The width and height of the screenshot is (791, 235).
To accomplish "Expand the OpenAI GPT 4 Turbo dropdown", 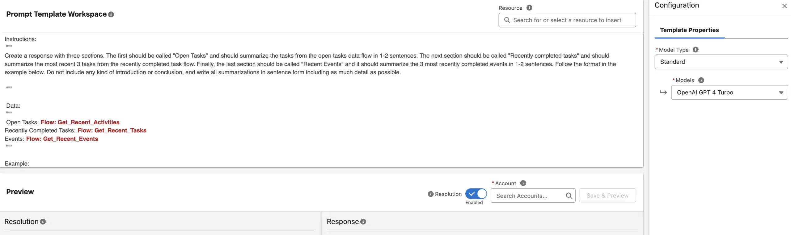I will (x=729, y=93).
